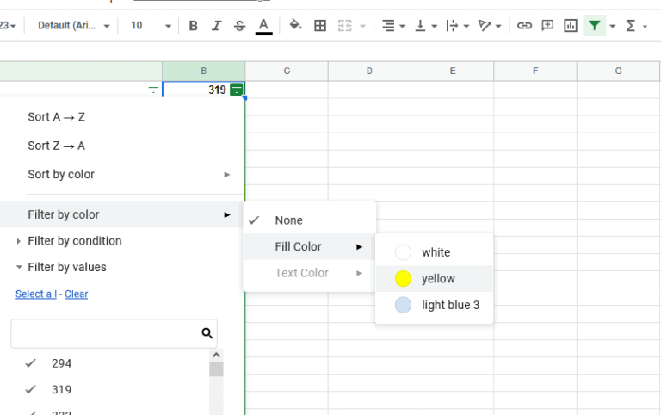Click the insert link icon
661x415 pixels.
coord(524,26)
